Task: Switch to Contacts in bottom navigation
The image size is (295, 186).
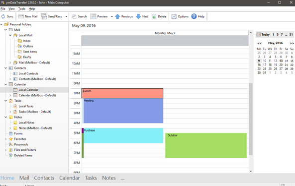Action: click(44, 178)
